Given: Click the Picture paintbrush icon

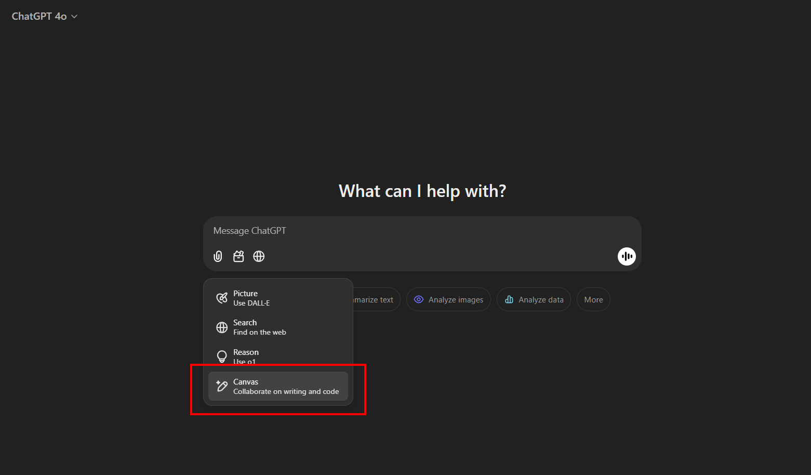Looking at the screenshot, I should pos(222,298).
